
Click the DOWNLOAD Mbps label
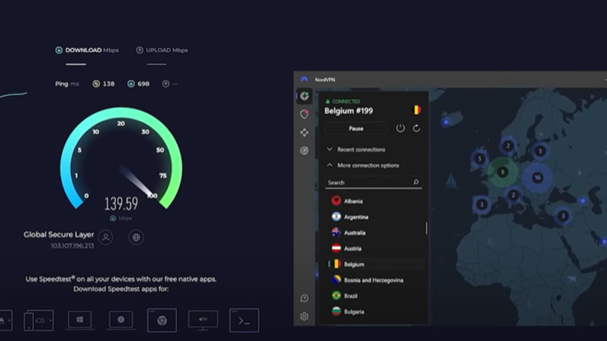pos(92,50)
